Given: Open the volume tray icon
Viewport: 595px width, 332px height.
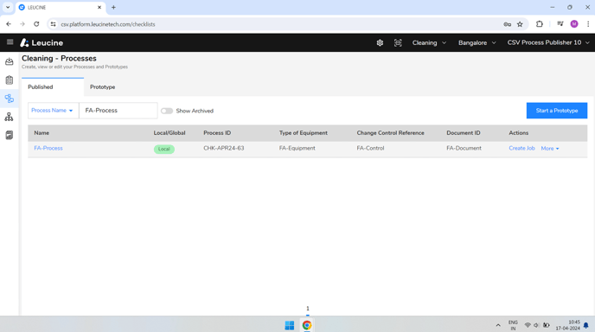Looking at the screenshot, I should (536, 325).
